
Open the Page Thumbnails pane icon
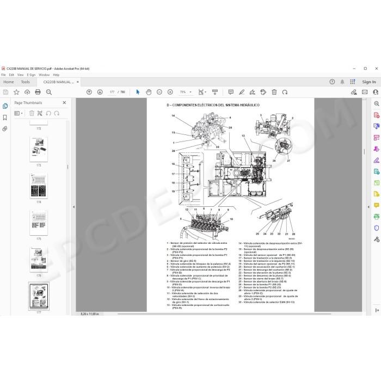coord(5,106)
